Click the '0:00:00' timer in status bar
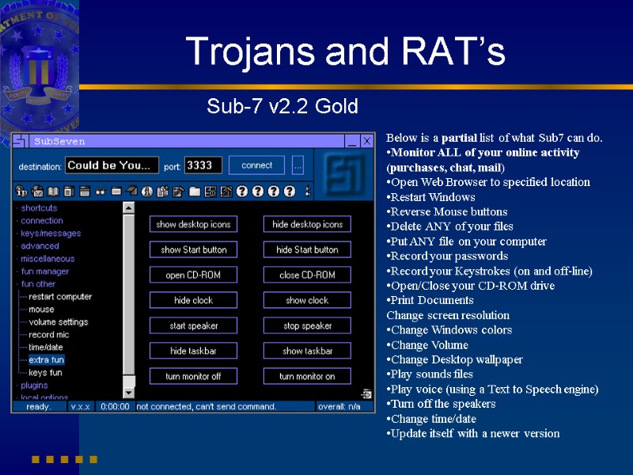 [115, 406]
